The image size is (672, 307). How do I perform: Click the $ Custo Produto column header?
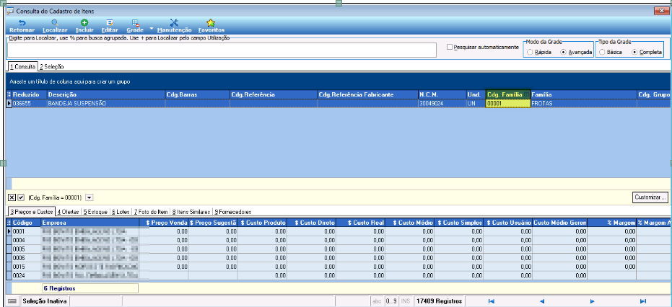(263, 223)
